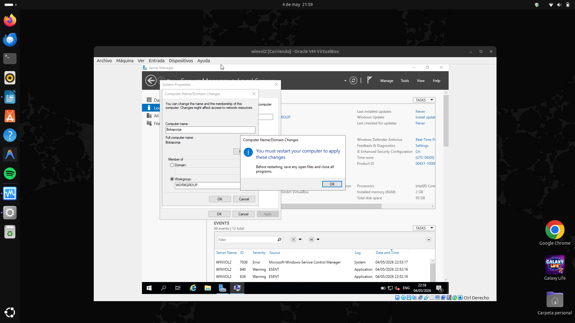Open Rhythmbox music player in the dock

point(10,78)
